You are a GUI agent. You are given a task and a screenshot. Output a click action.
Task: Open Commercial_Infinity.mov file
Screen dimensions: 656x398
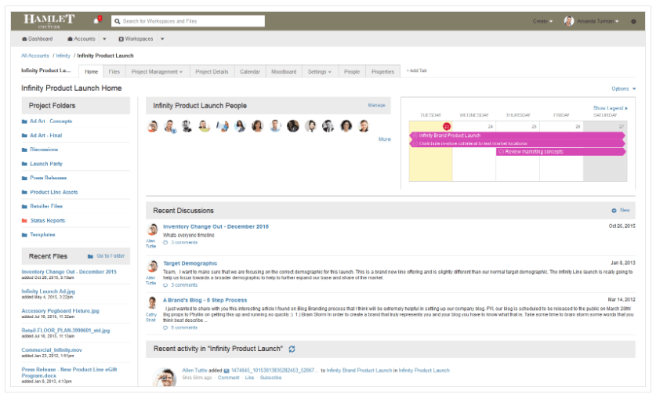[x=52, y=350]
